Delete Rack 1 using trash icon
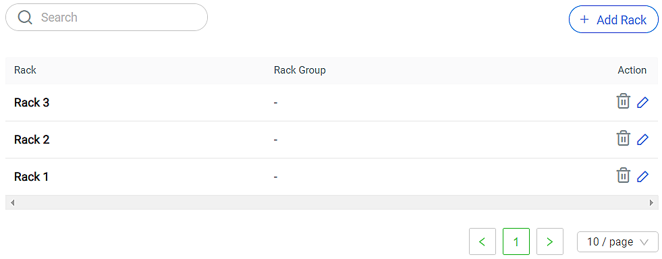This screenshot has width=662, height=259. click(x=623, y=175)
